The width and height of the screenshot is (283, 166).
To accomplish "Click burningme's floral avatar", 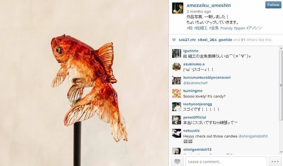I will point(177,93).
